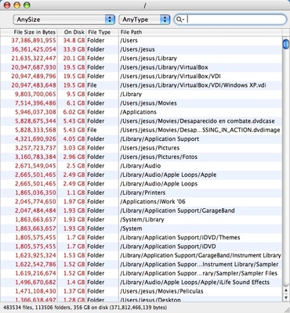
Task: Select the iDVD/Themes folder row
Action: pos(141,237)
